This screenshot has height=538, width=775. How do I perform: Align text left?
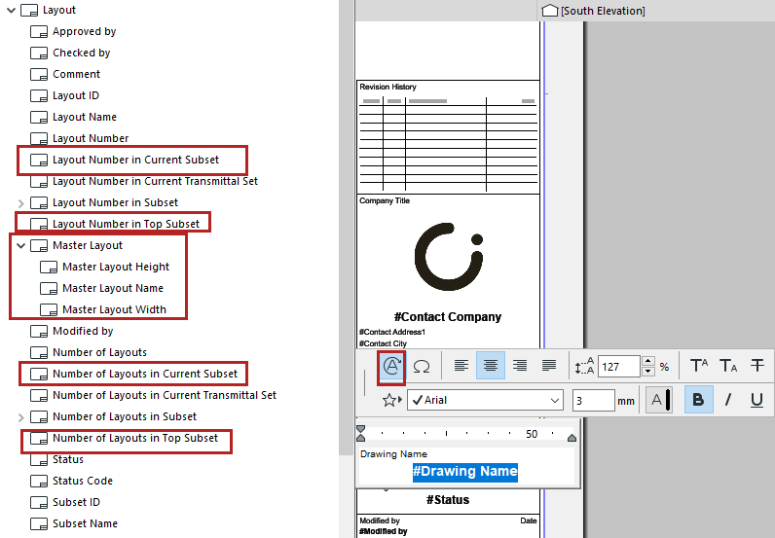(x=461, y=366)
